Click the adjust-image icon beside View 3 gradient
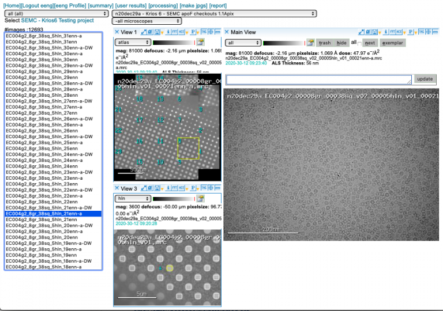 [200, 198]
